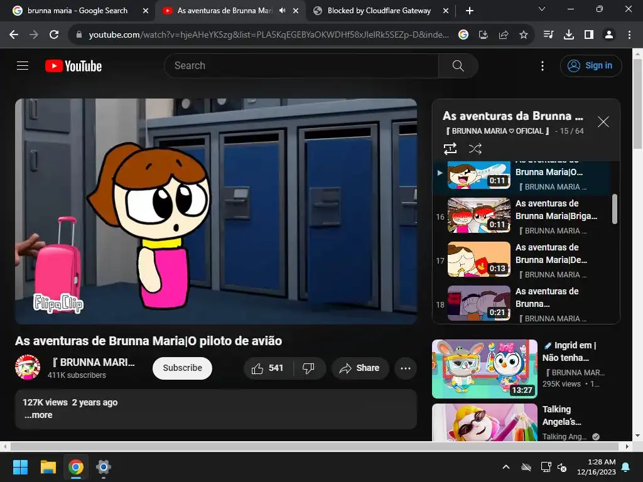643x482 pixels.
Task: Open notifications bell in taskbar
Action: click(x=626, y=467)
